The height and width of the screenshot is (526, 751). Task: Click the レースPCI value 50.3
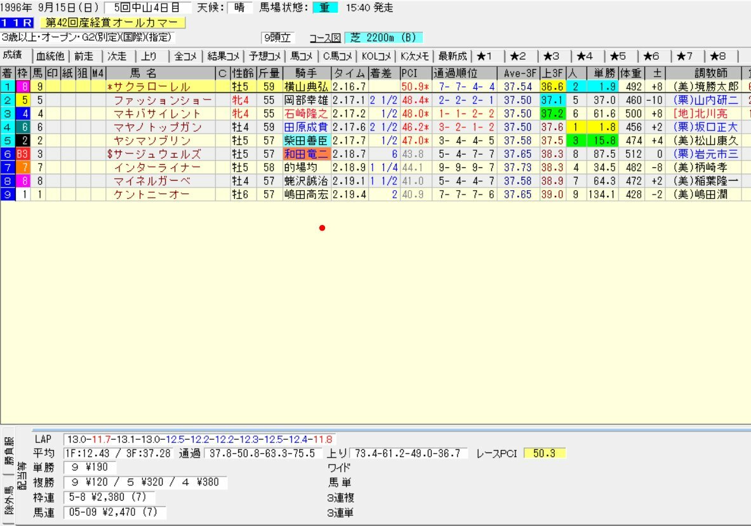click(x=545, y=453)
